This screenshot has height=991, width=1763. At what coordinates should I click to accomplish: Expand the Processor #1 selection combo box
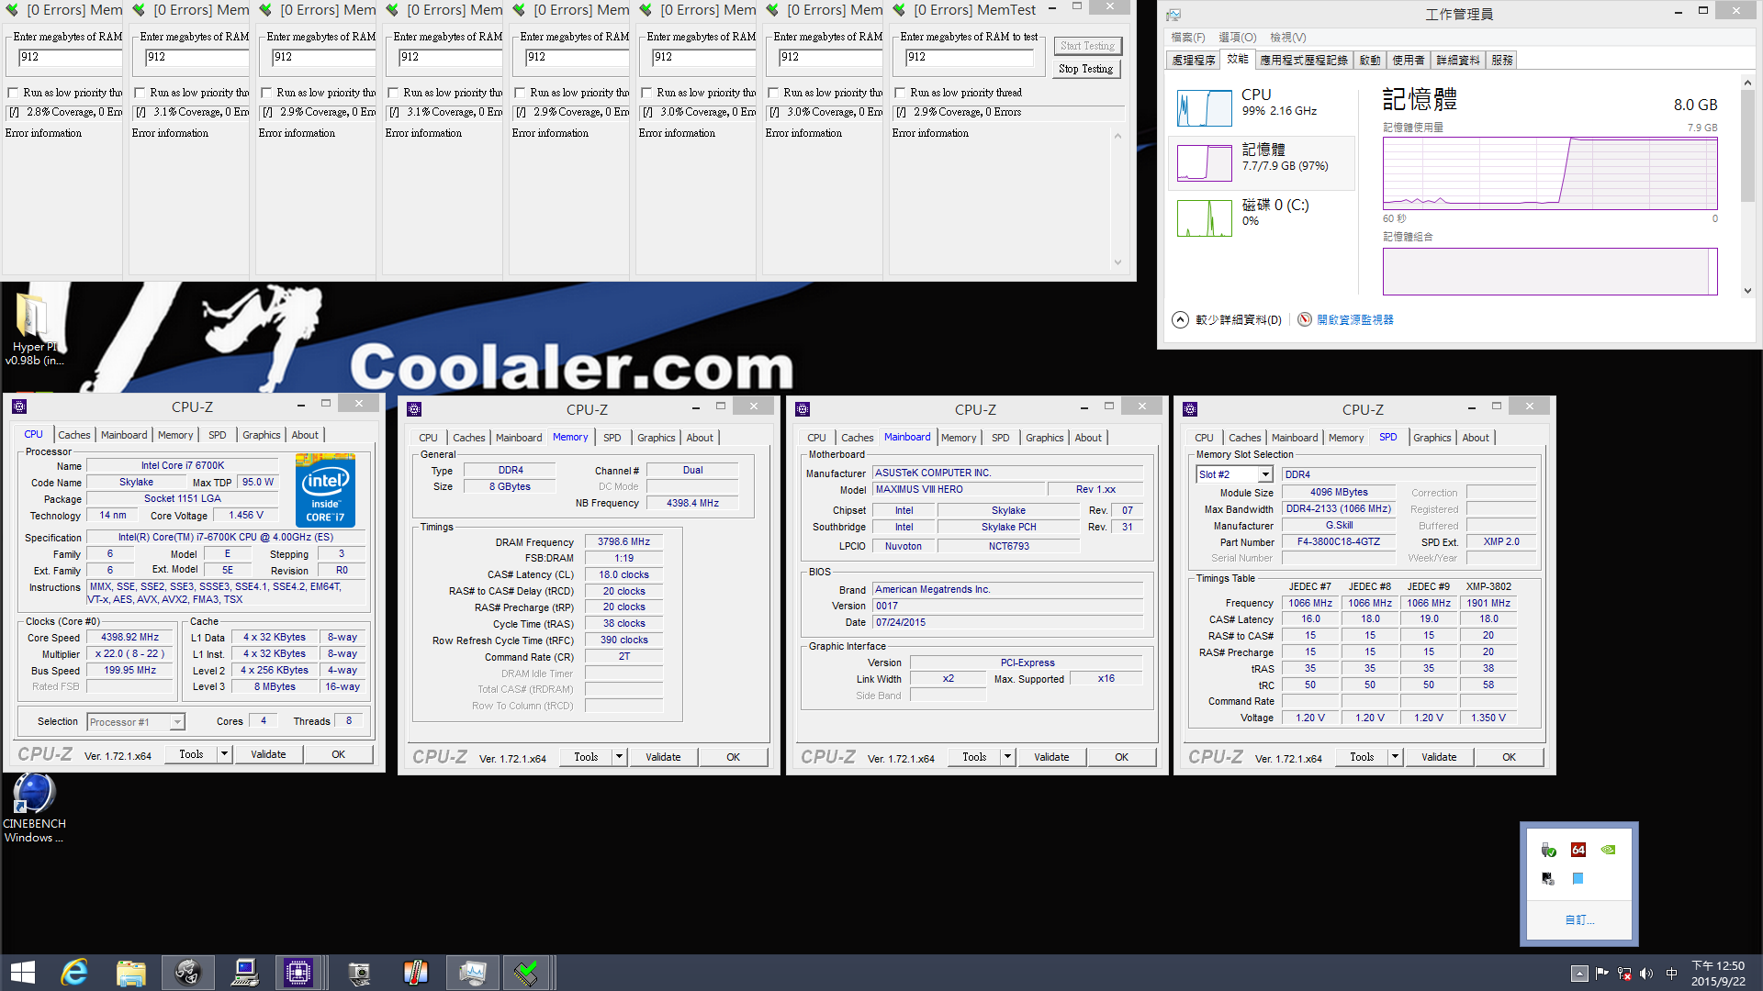[x=177, y=722]
